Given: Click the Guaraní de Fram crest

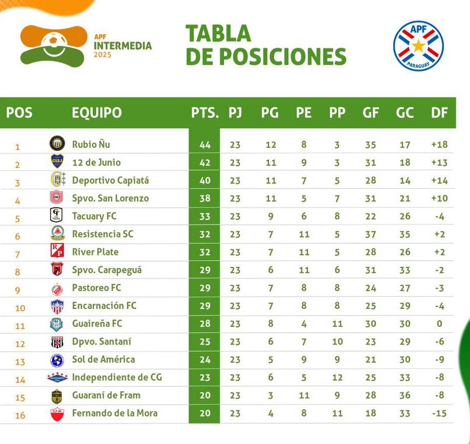Looking at the screenshot, I should [57, 396].
